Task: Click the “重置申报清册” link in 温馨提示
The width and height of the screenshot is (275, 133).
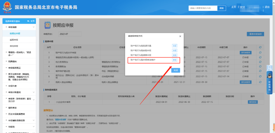Action: pyautogui.click(x=61, y=120)
